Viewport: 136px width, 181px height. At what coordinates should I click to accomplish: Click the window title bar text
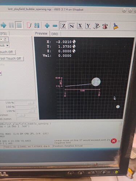coord(45,9)
